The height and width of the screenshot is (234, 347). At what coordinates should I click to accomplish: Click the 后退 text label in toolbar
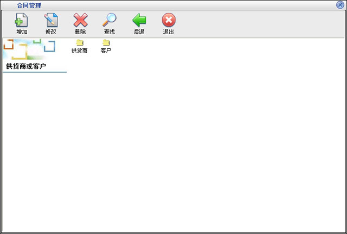coord(139,32)
